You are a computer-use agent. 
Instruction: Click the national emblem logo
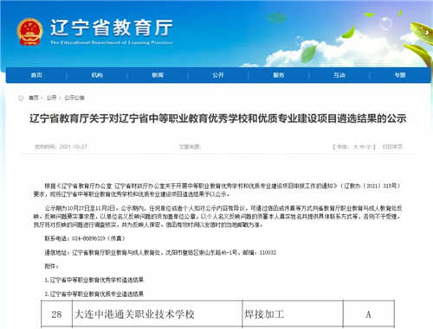[29, 32]
